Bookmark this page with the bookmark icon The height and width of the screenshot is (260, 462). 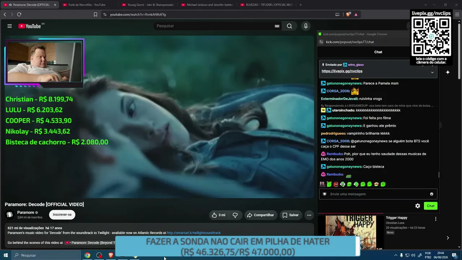95,14
